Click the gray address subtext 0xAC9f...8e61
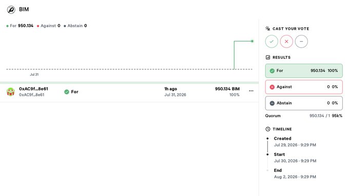Screen dimensions: 349x196 [x=32, y=95]
